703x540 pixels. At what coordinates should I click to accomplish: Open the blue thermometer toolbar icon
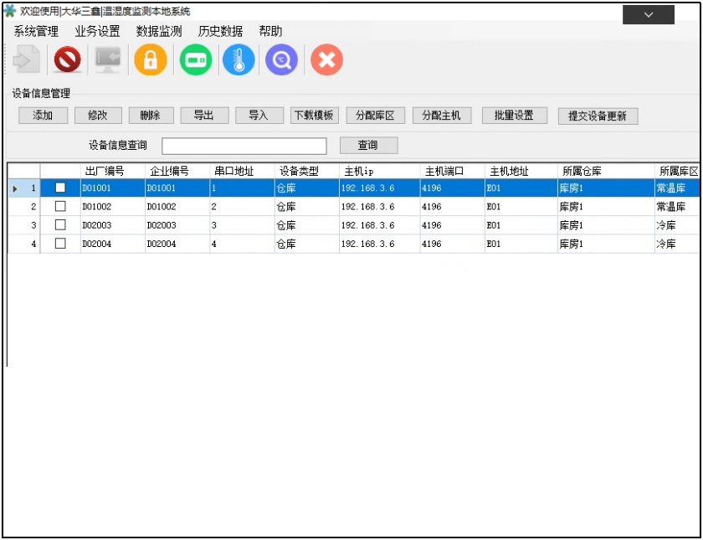click(x=239, y=60)
